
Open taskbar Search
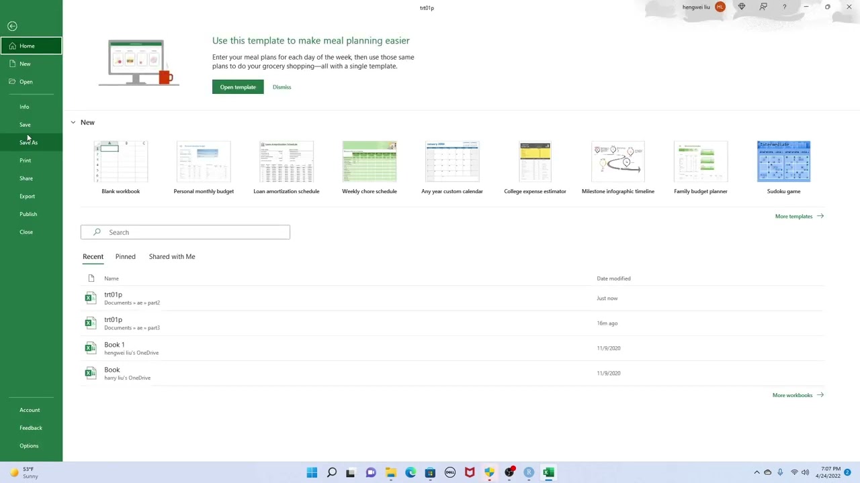pyautogui.click(x=331, y=472)
